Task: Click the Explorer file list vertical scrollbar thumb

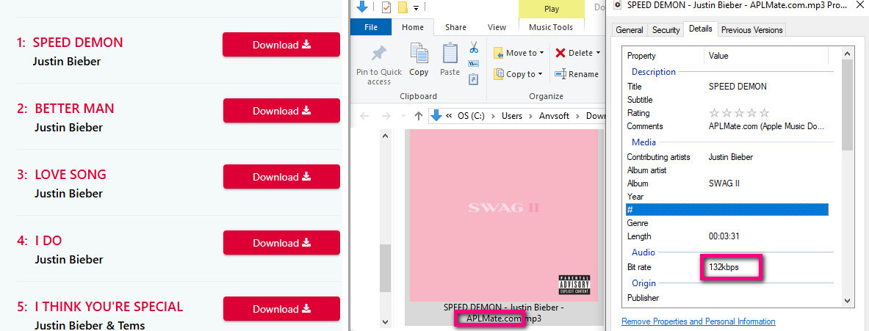Action: 385,267
